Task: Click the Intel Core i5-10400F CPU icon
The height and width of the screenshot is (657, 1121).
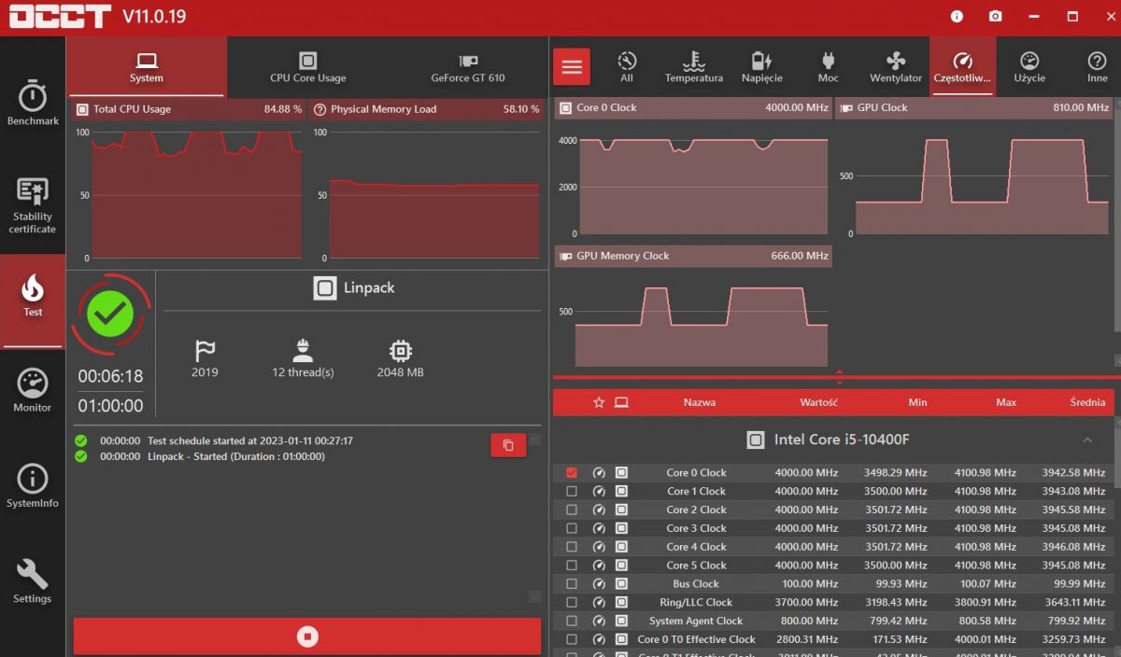Action: click(756, 440)
